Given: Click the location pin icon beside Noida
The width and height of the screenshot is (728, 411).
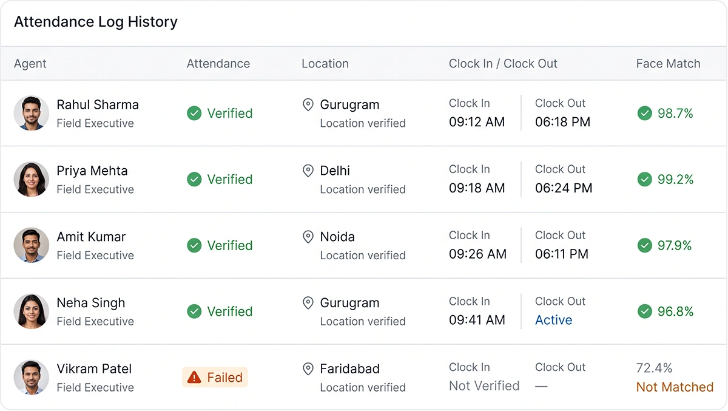Looking at the screenshot, I should pyautogui.click(x=308, y=237).
